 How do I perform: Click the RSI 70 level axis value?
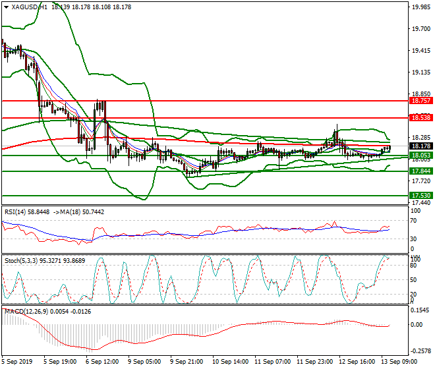point(413,221)
